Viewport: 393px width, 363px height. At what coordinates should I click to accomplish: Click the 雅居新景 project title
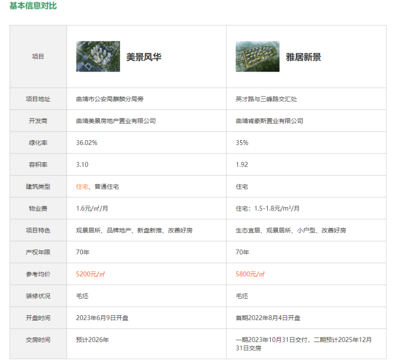(x=303, y=57)
